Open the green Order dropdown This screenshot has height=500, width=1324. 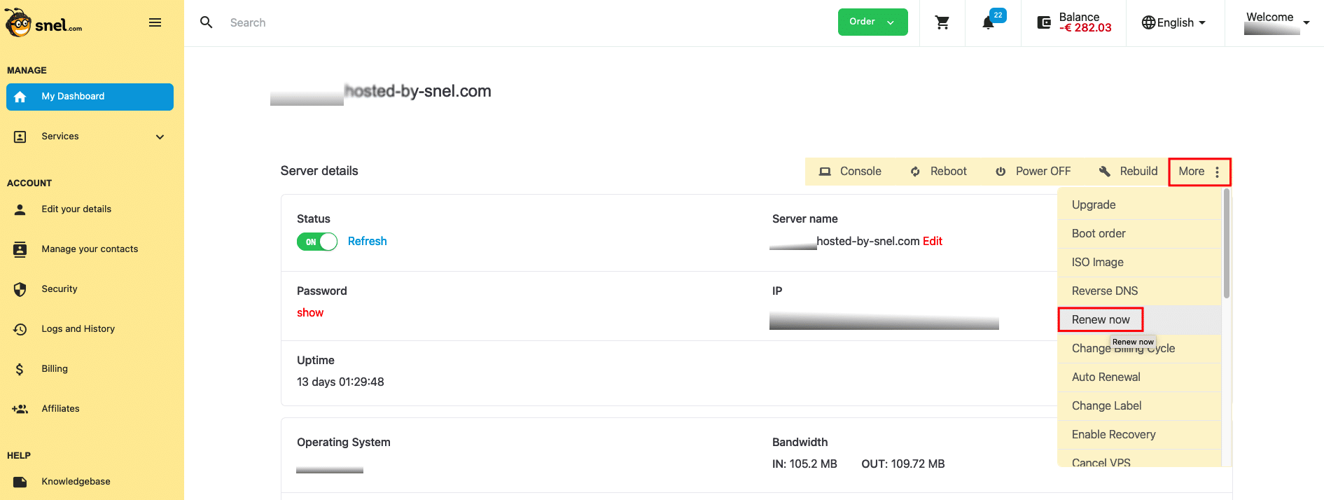coord(872,22)
